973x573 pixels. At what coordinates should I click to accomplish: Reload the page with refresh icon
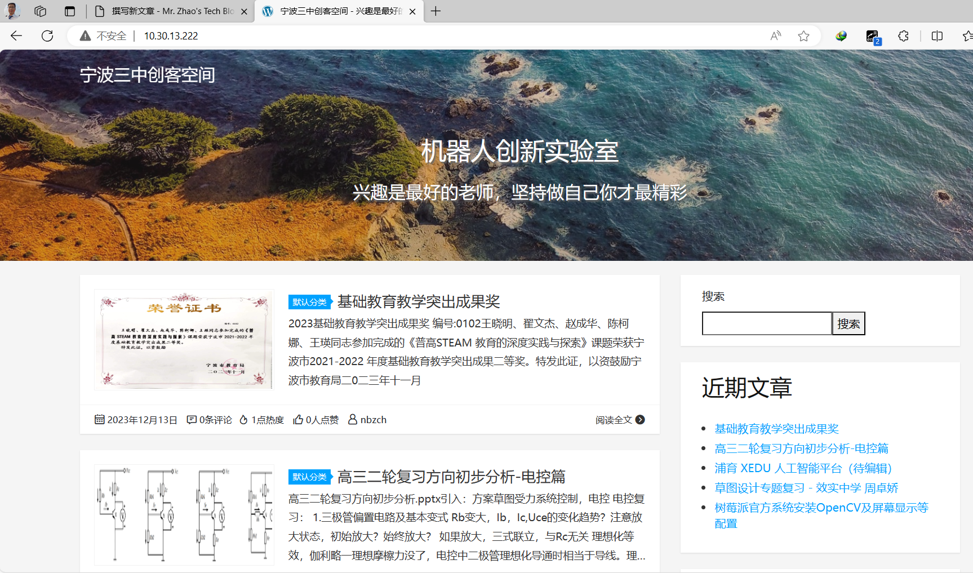point(47,36)
